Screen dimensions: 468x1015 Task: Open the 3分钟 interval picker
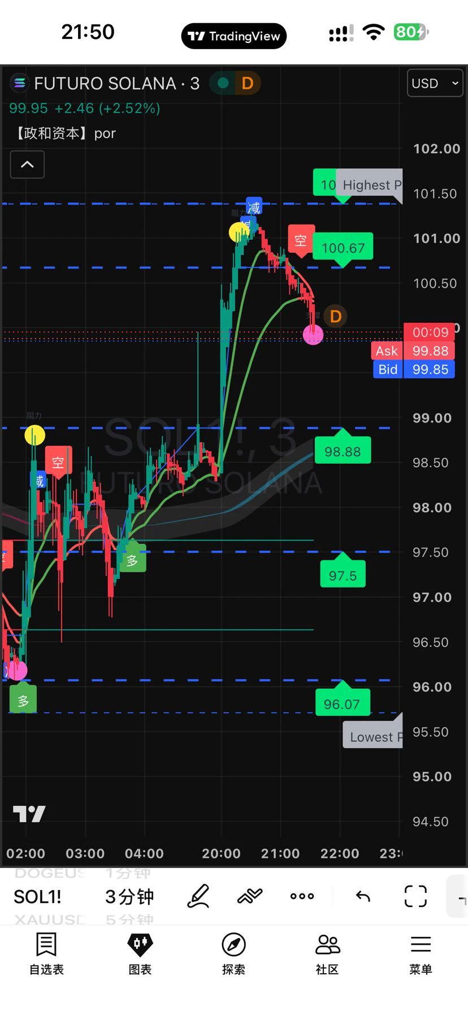[x=129, y=897]
